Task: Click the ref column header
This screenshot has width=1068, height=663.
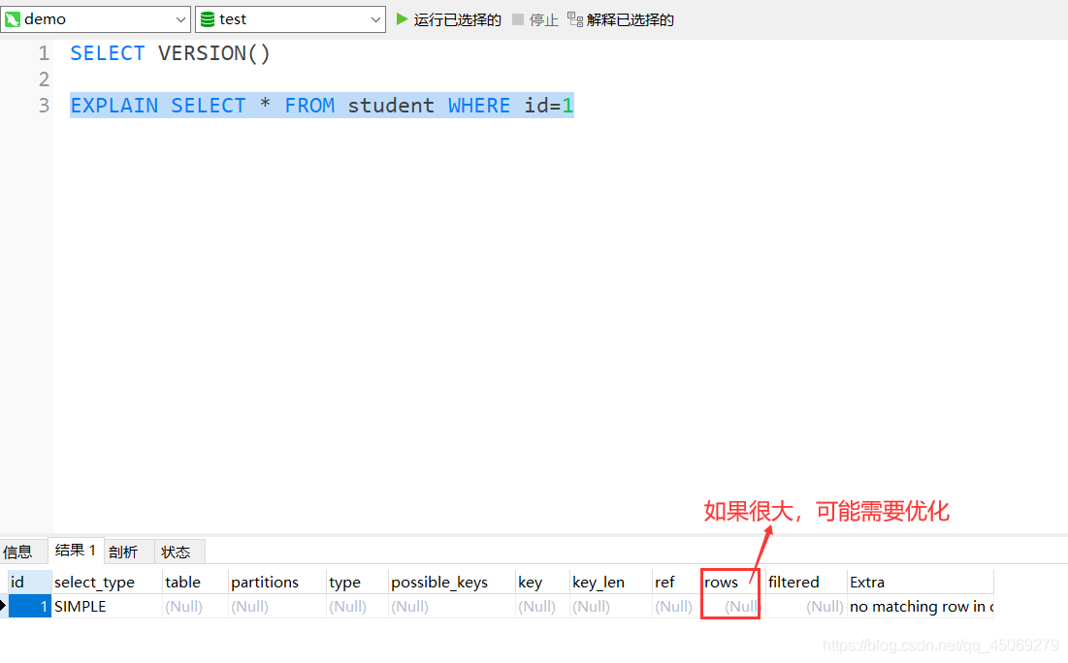Action: [676, 582]
